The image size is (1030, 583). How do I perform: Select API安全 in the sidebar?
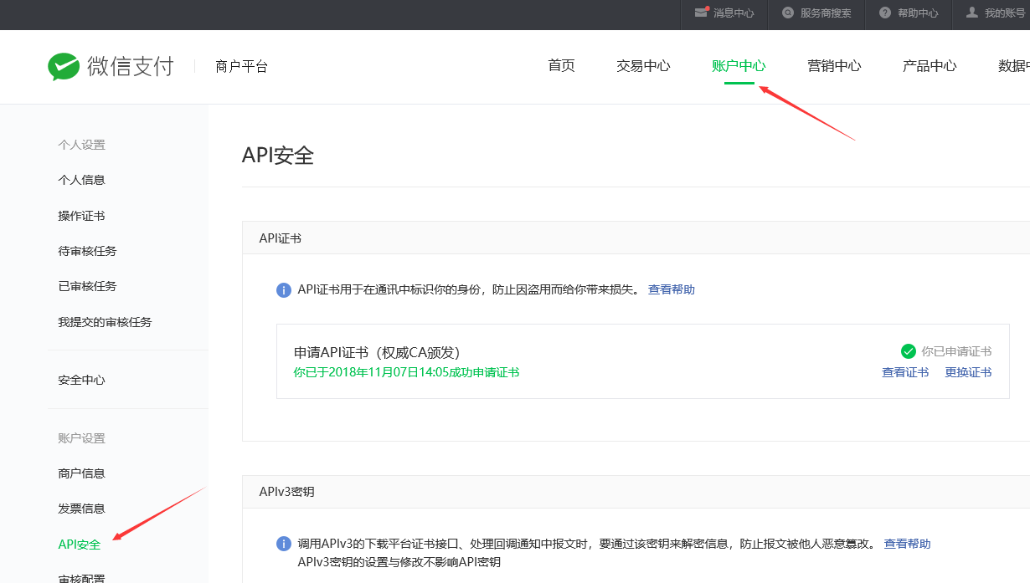pos(80,545)
